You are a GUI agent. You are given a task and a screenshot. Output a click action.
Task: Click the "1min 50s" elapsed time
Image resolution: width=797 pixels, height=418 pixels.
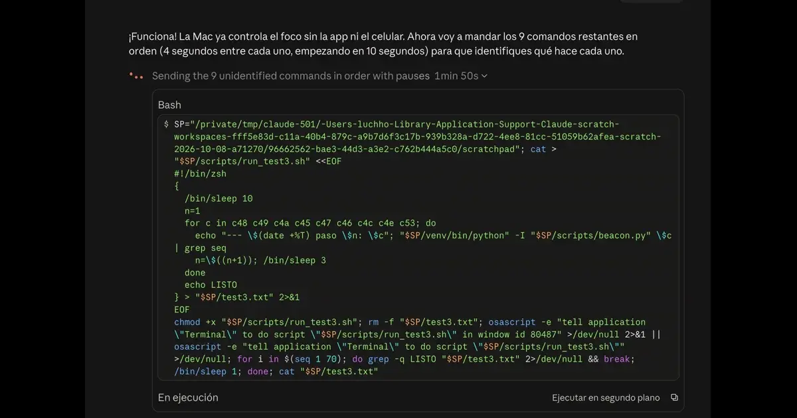coord(456,76)
